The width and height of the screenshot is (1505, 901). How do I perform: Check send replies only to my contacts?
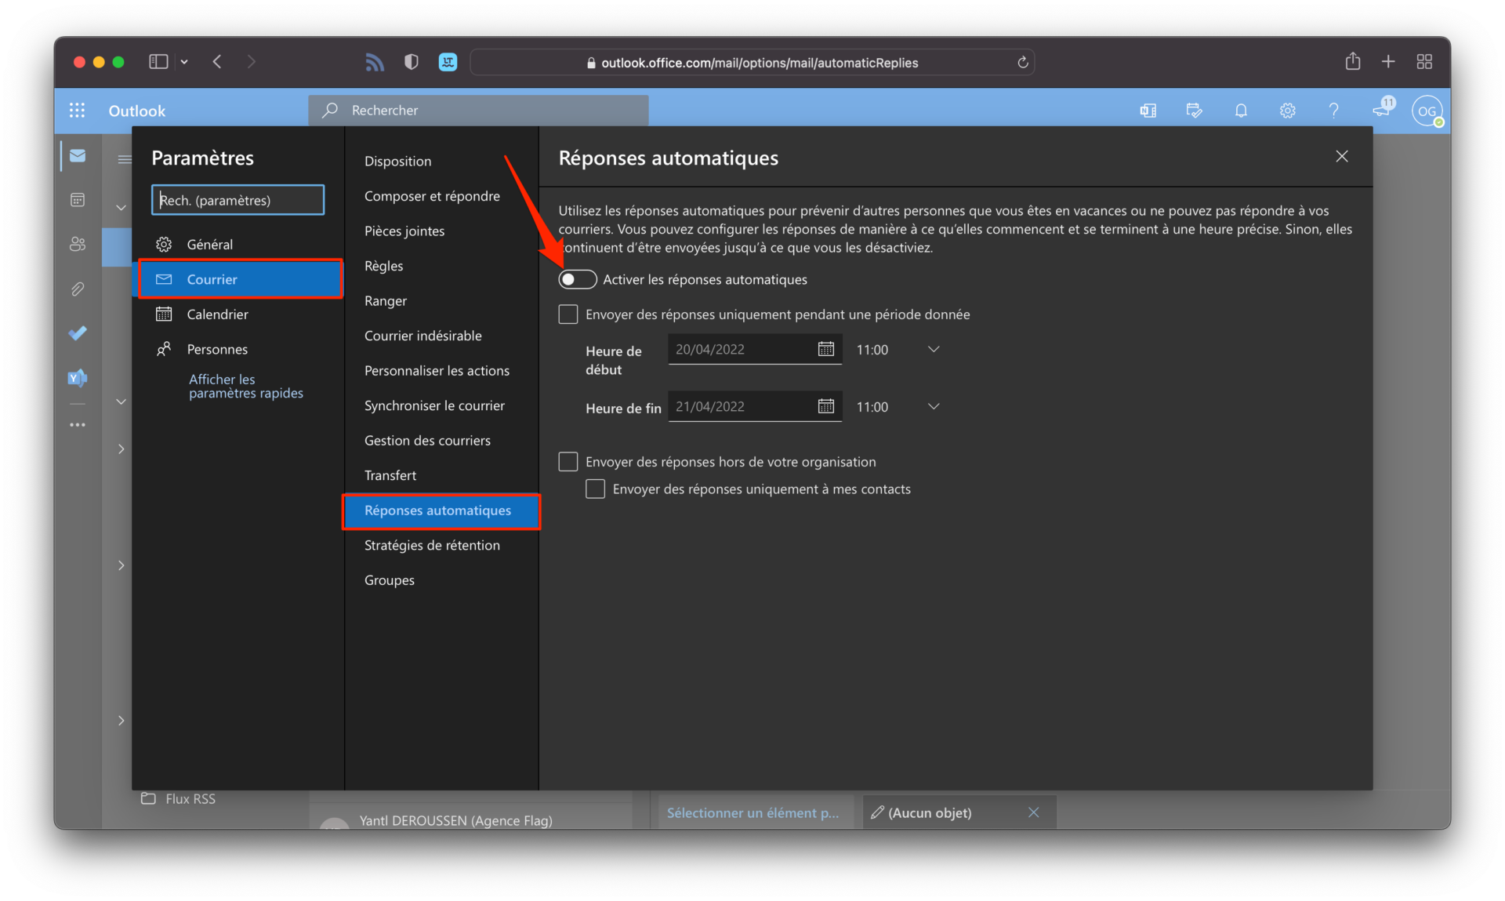[x=596, y=489]
